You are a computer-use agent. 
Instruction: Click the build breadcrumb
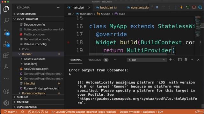point(122,14)
